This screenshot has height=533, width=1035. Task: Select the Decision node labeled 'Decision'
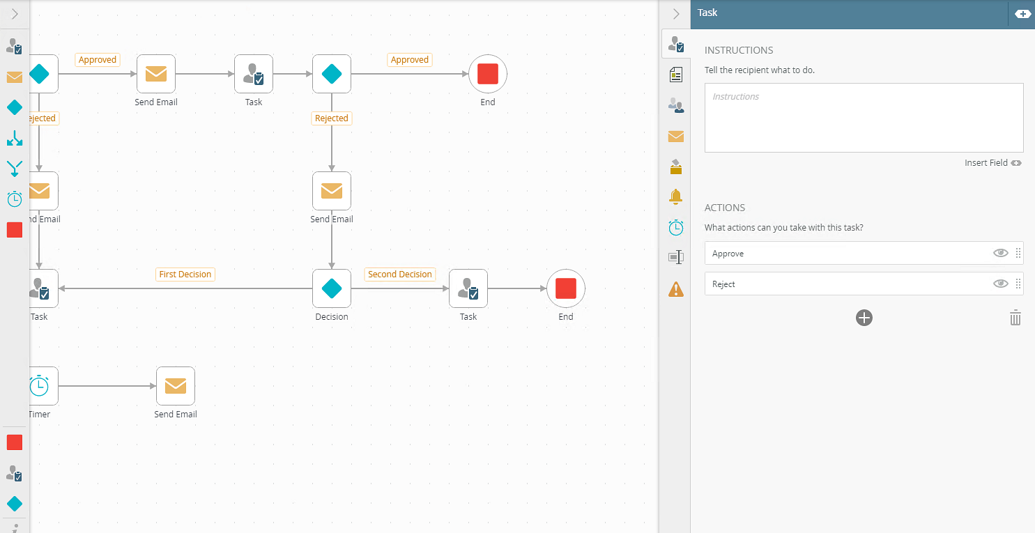click(x=332, y=288)
